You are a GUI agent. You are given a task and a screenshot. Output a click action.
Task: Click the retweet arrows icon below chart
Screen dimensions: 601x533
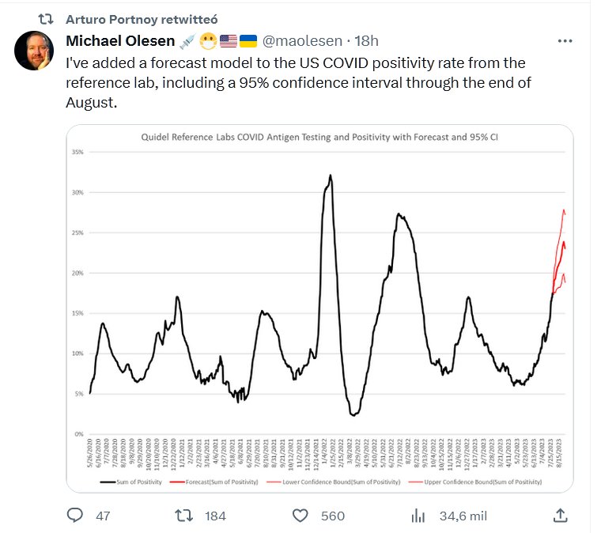click(183, 516)
